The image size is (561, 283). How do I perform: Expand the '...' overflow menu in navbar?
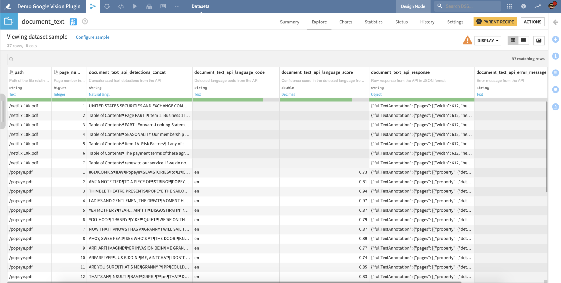177,6
